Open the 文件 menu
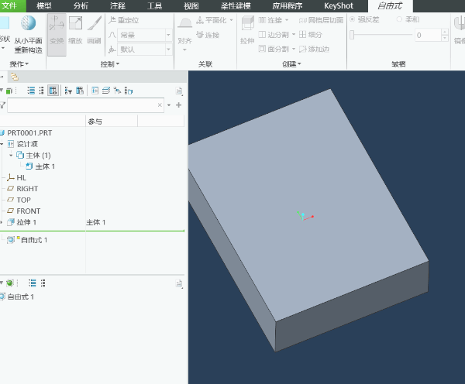This screenshot has width=465, height=384. click(x=11, y=5)
